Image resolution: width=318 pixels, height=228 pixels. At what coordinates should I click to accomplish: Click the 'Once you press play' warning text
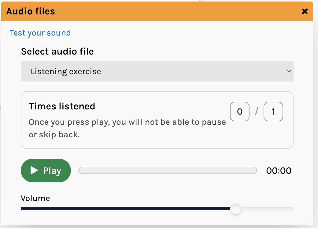point(127,122)
